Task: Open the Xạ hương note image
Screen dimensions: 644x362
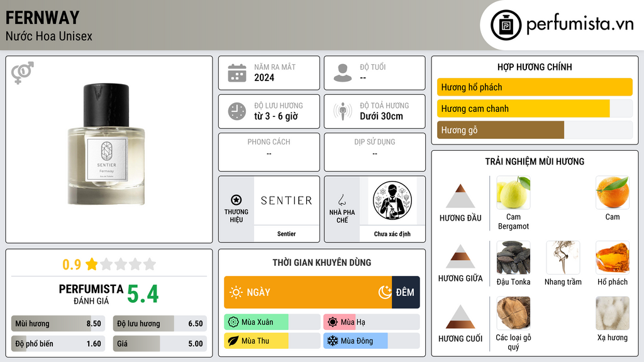Action: pyautogui.click(x=613, y=313)
